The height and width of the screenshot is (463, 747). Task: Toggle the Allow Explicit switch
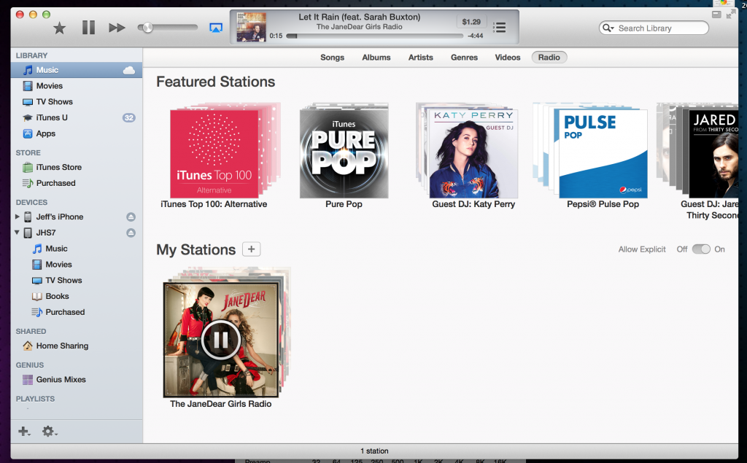[x=701, y=249]
